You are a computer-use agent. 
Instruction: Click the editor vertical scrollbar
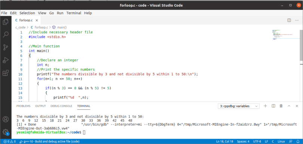(x=301, y=46)
